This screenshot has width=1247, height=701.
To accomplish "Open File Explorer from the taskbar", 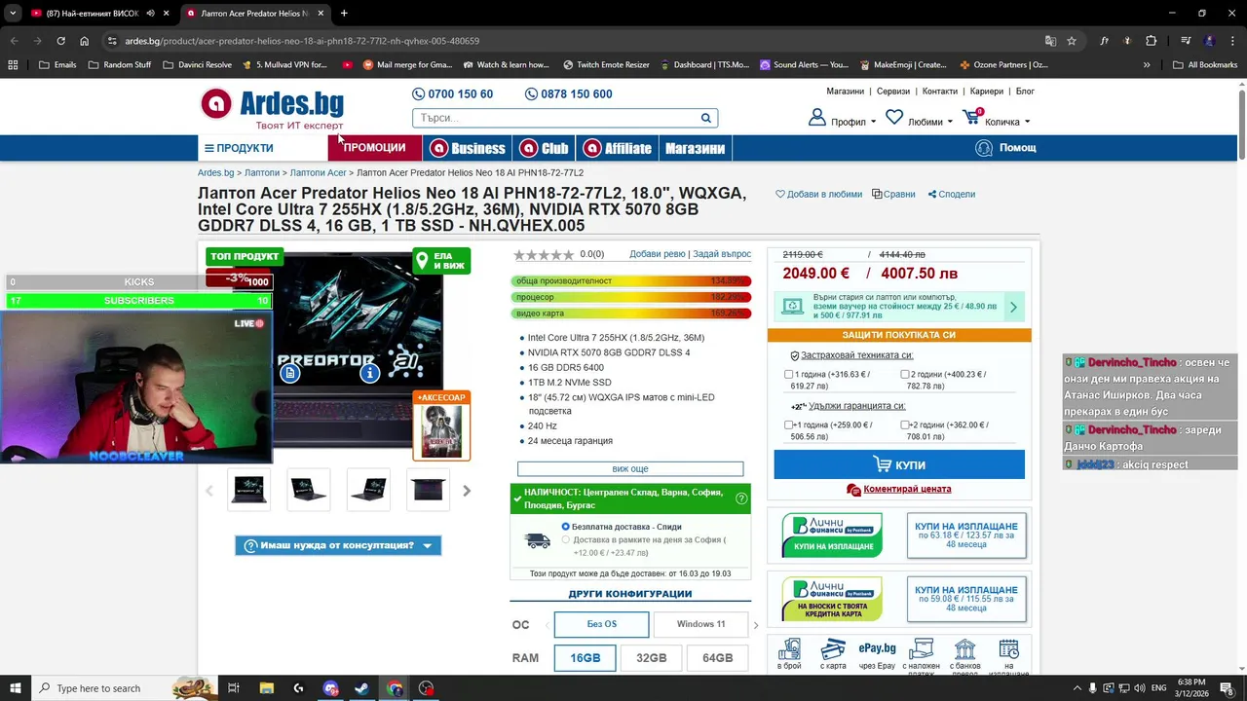I will (267, 688).
